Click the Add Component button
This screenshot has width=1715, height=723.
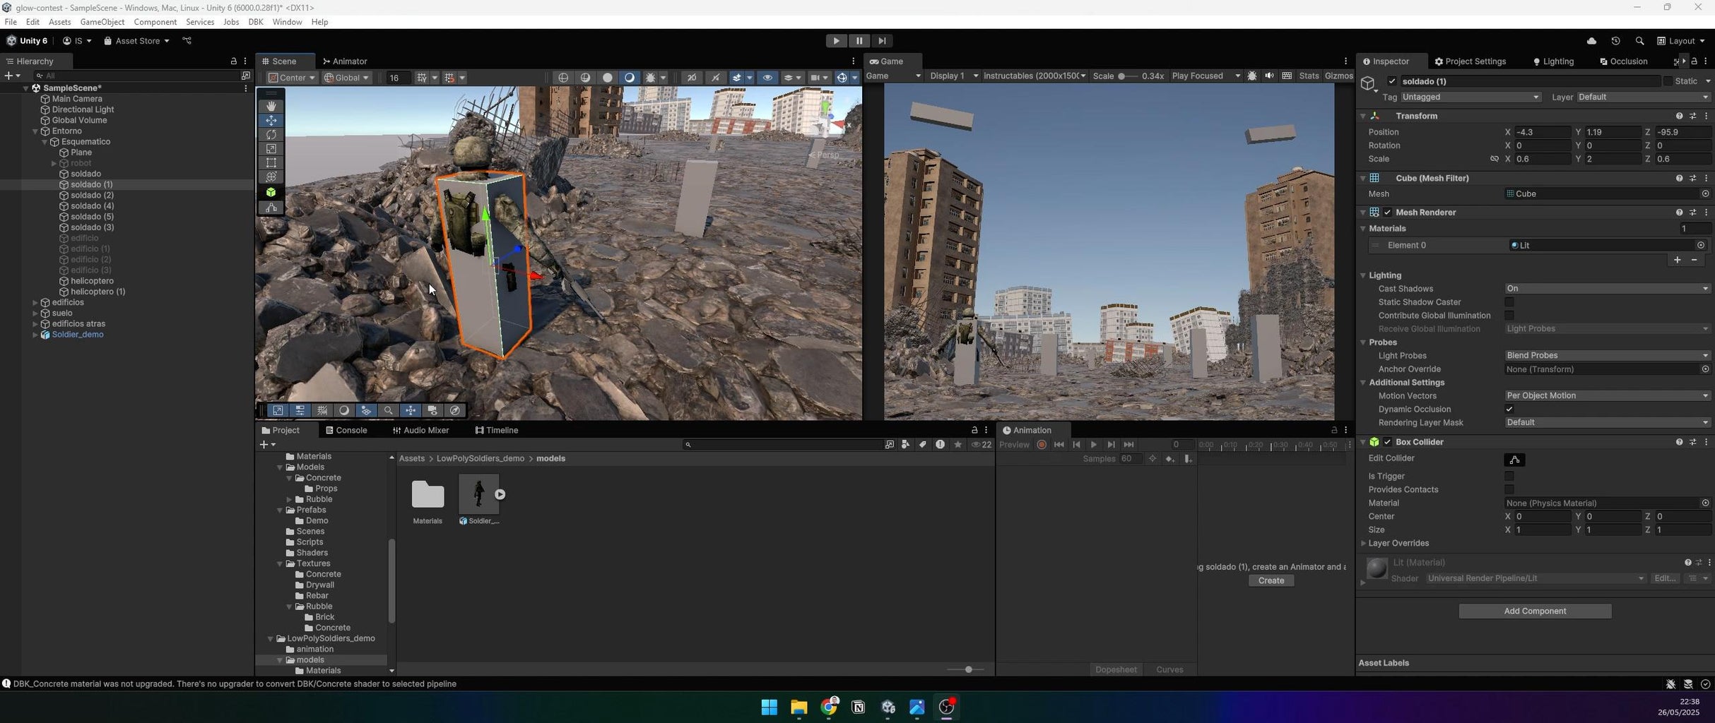[1535, 611]
